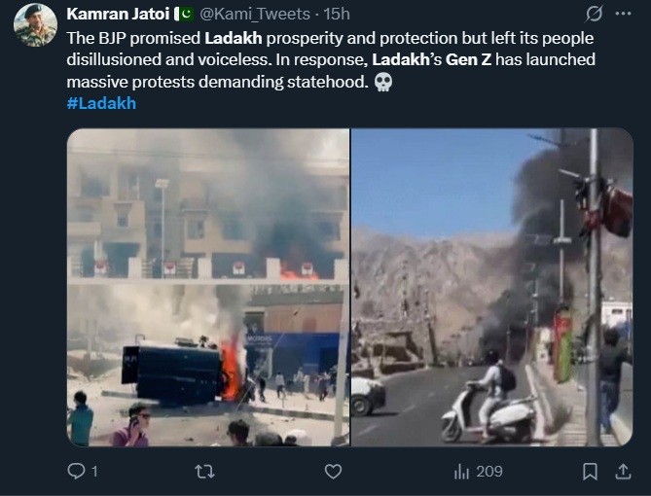This screenshot has height=496, width=651.
Task: Click the reply count number 1
Action: 94,472
